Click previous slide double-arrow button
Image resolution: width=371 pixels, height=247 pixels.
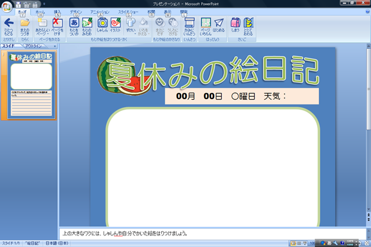coord(369,215)
